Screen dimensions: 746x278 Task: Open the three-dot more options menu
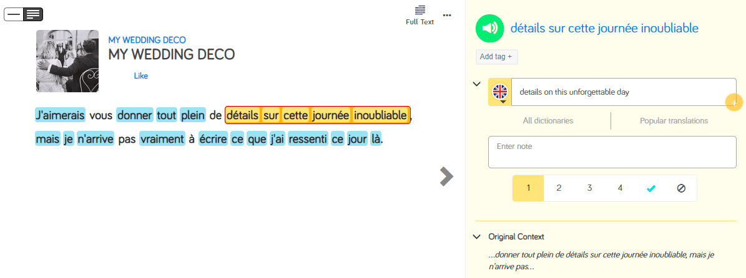click(x=447, y=15)
